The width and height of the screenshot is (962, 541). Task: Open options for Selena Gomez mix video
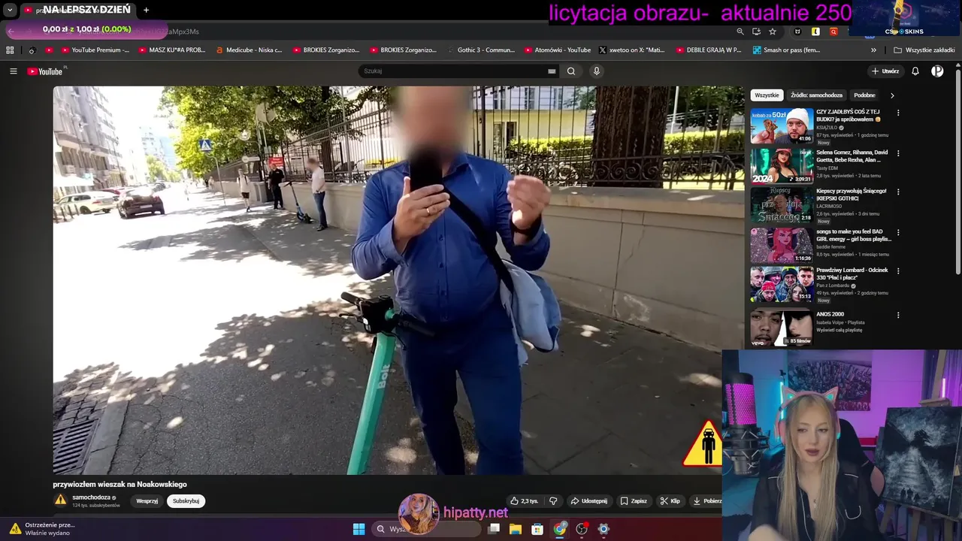point(898,153)
